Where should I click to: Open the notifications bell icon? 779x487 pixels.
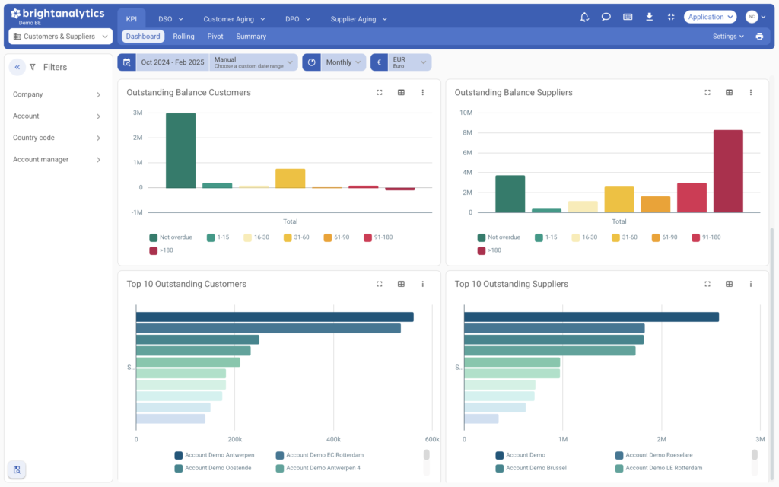pos(584,17)
